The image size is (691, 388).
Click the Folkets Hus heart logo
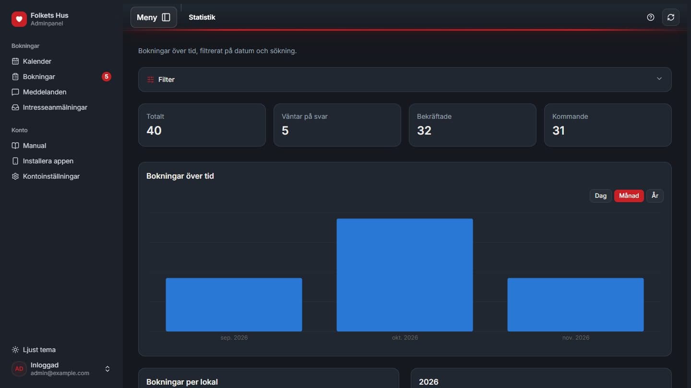(19, 19)
